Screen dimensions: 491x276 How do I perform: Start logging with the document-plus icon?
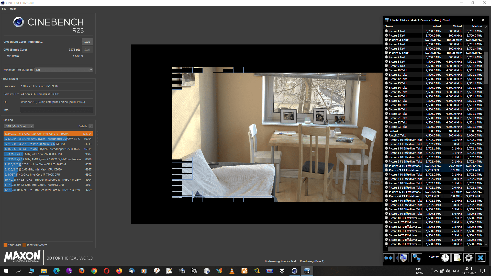point(457,258)
